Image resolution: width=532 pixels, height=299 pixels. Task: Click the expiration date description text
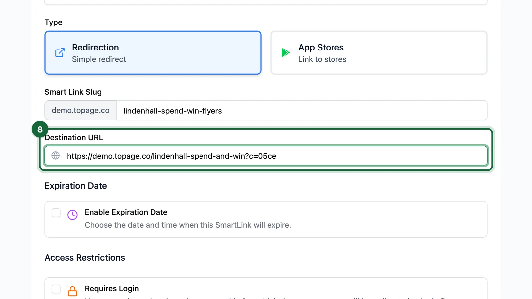pyautogui.click(x=188, y=225)
